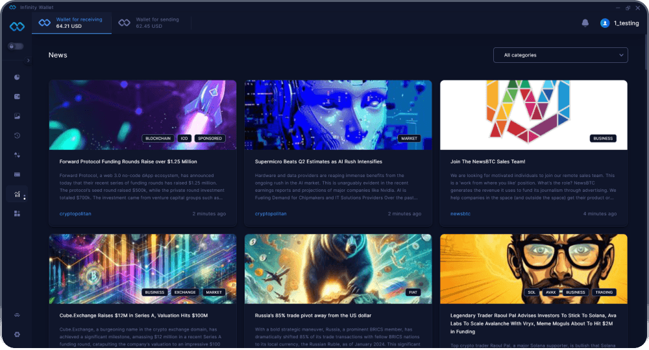This screenshot has width=649, height=350.
Task: Click the Infinity Wallet logo in sidebar
Action: pyautogui.click(x=17, y=27)
